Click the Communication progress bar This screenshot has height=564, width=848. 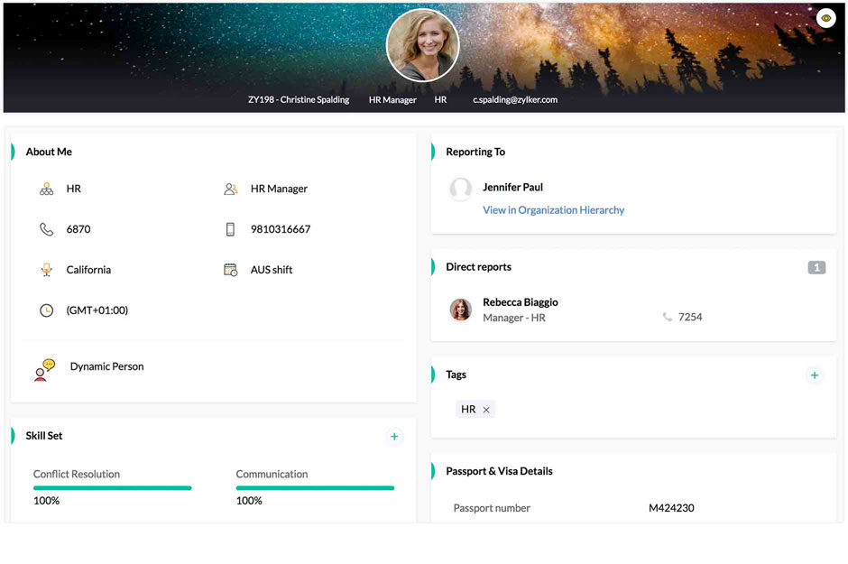click(316, 488)
